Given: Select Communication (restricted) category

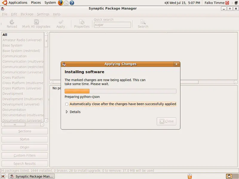Looking at the screenshot, I should (23, 67).
